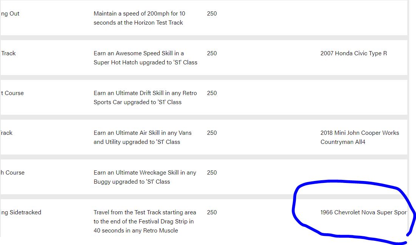Click the 'Track' name in the Hot Hatch row
The image size is (416, 245).
coord(8,53)
